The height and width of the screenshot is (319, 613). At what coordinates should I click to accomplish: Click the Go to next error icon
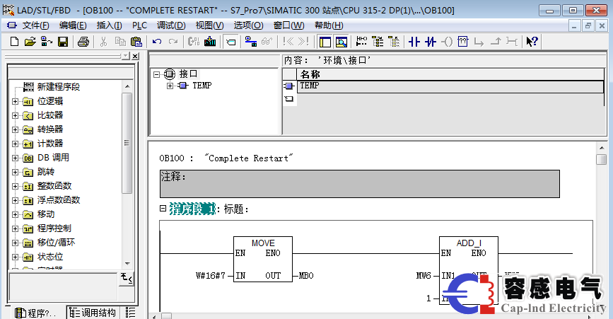coord(304,42)
